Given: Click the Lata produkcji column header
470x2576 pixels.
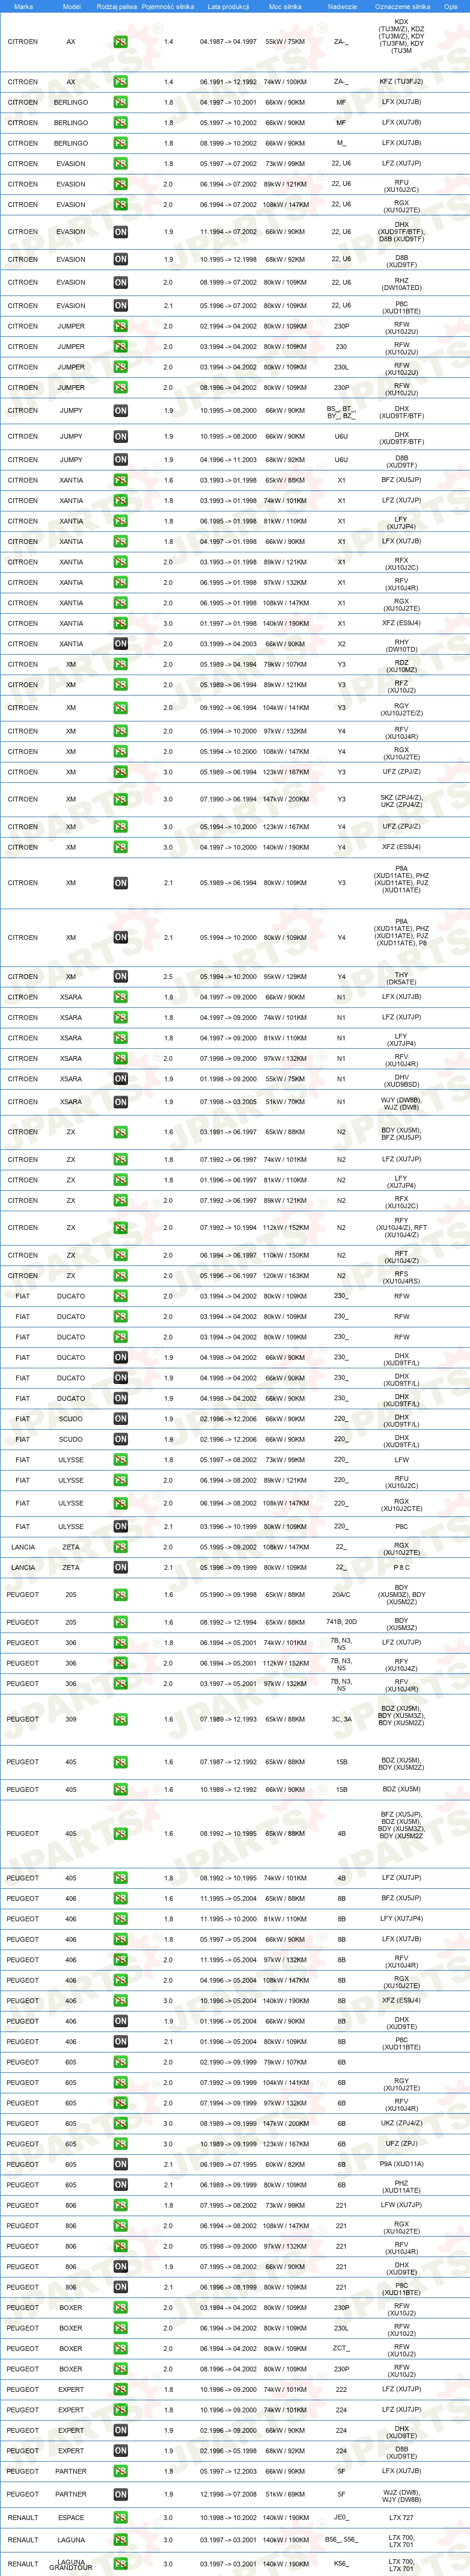Looking at the screenshot, I should (228, 6).
